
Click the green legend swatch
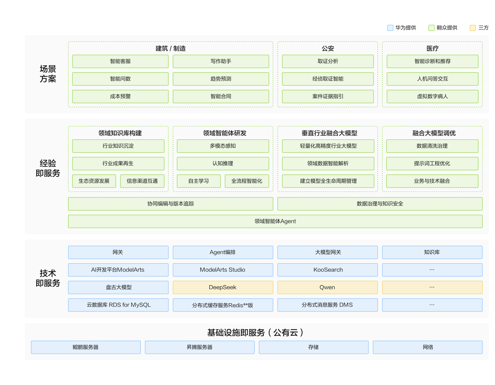coord(431,28)
